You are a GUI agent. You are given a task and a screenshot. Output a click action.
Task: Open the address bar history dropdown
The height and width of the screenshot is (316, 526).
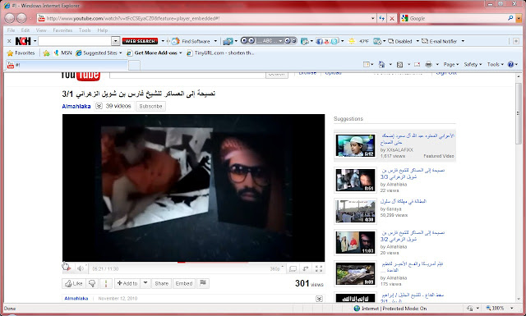tap(372, 18)
